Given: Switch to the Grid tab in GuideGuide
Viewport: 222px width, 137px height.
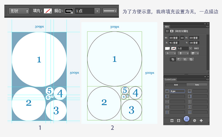Looking at the screenshot, I should (x=176, y=85).
